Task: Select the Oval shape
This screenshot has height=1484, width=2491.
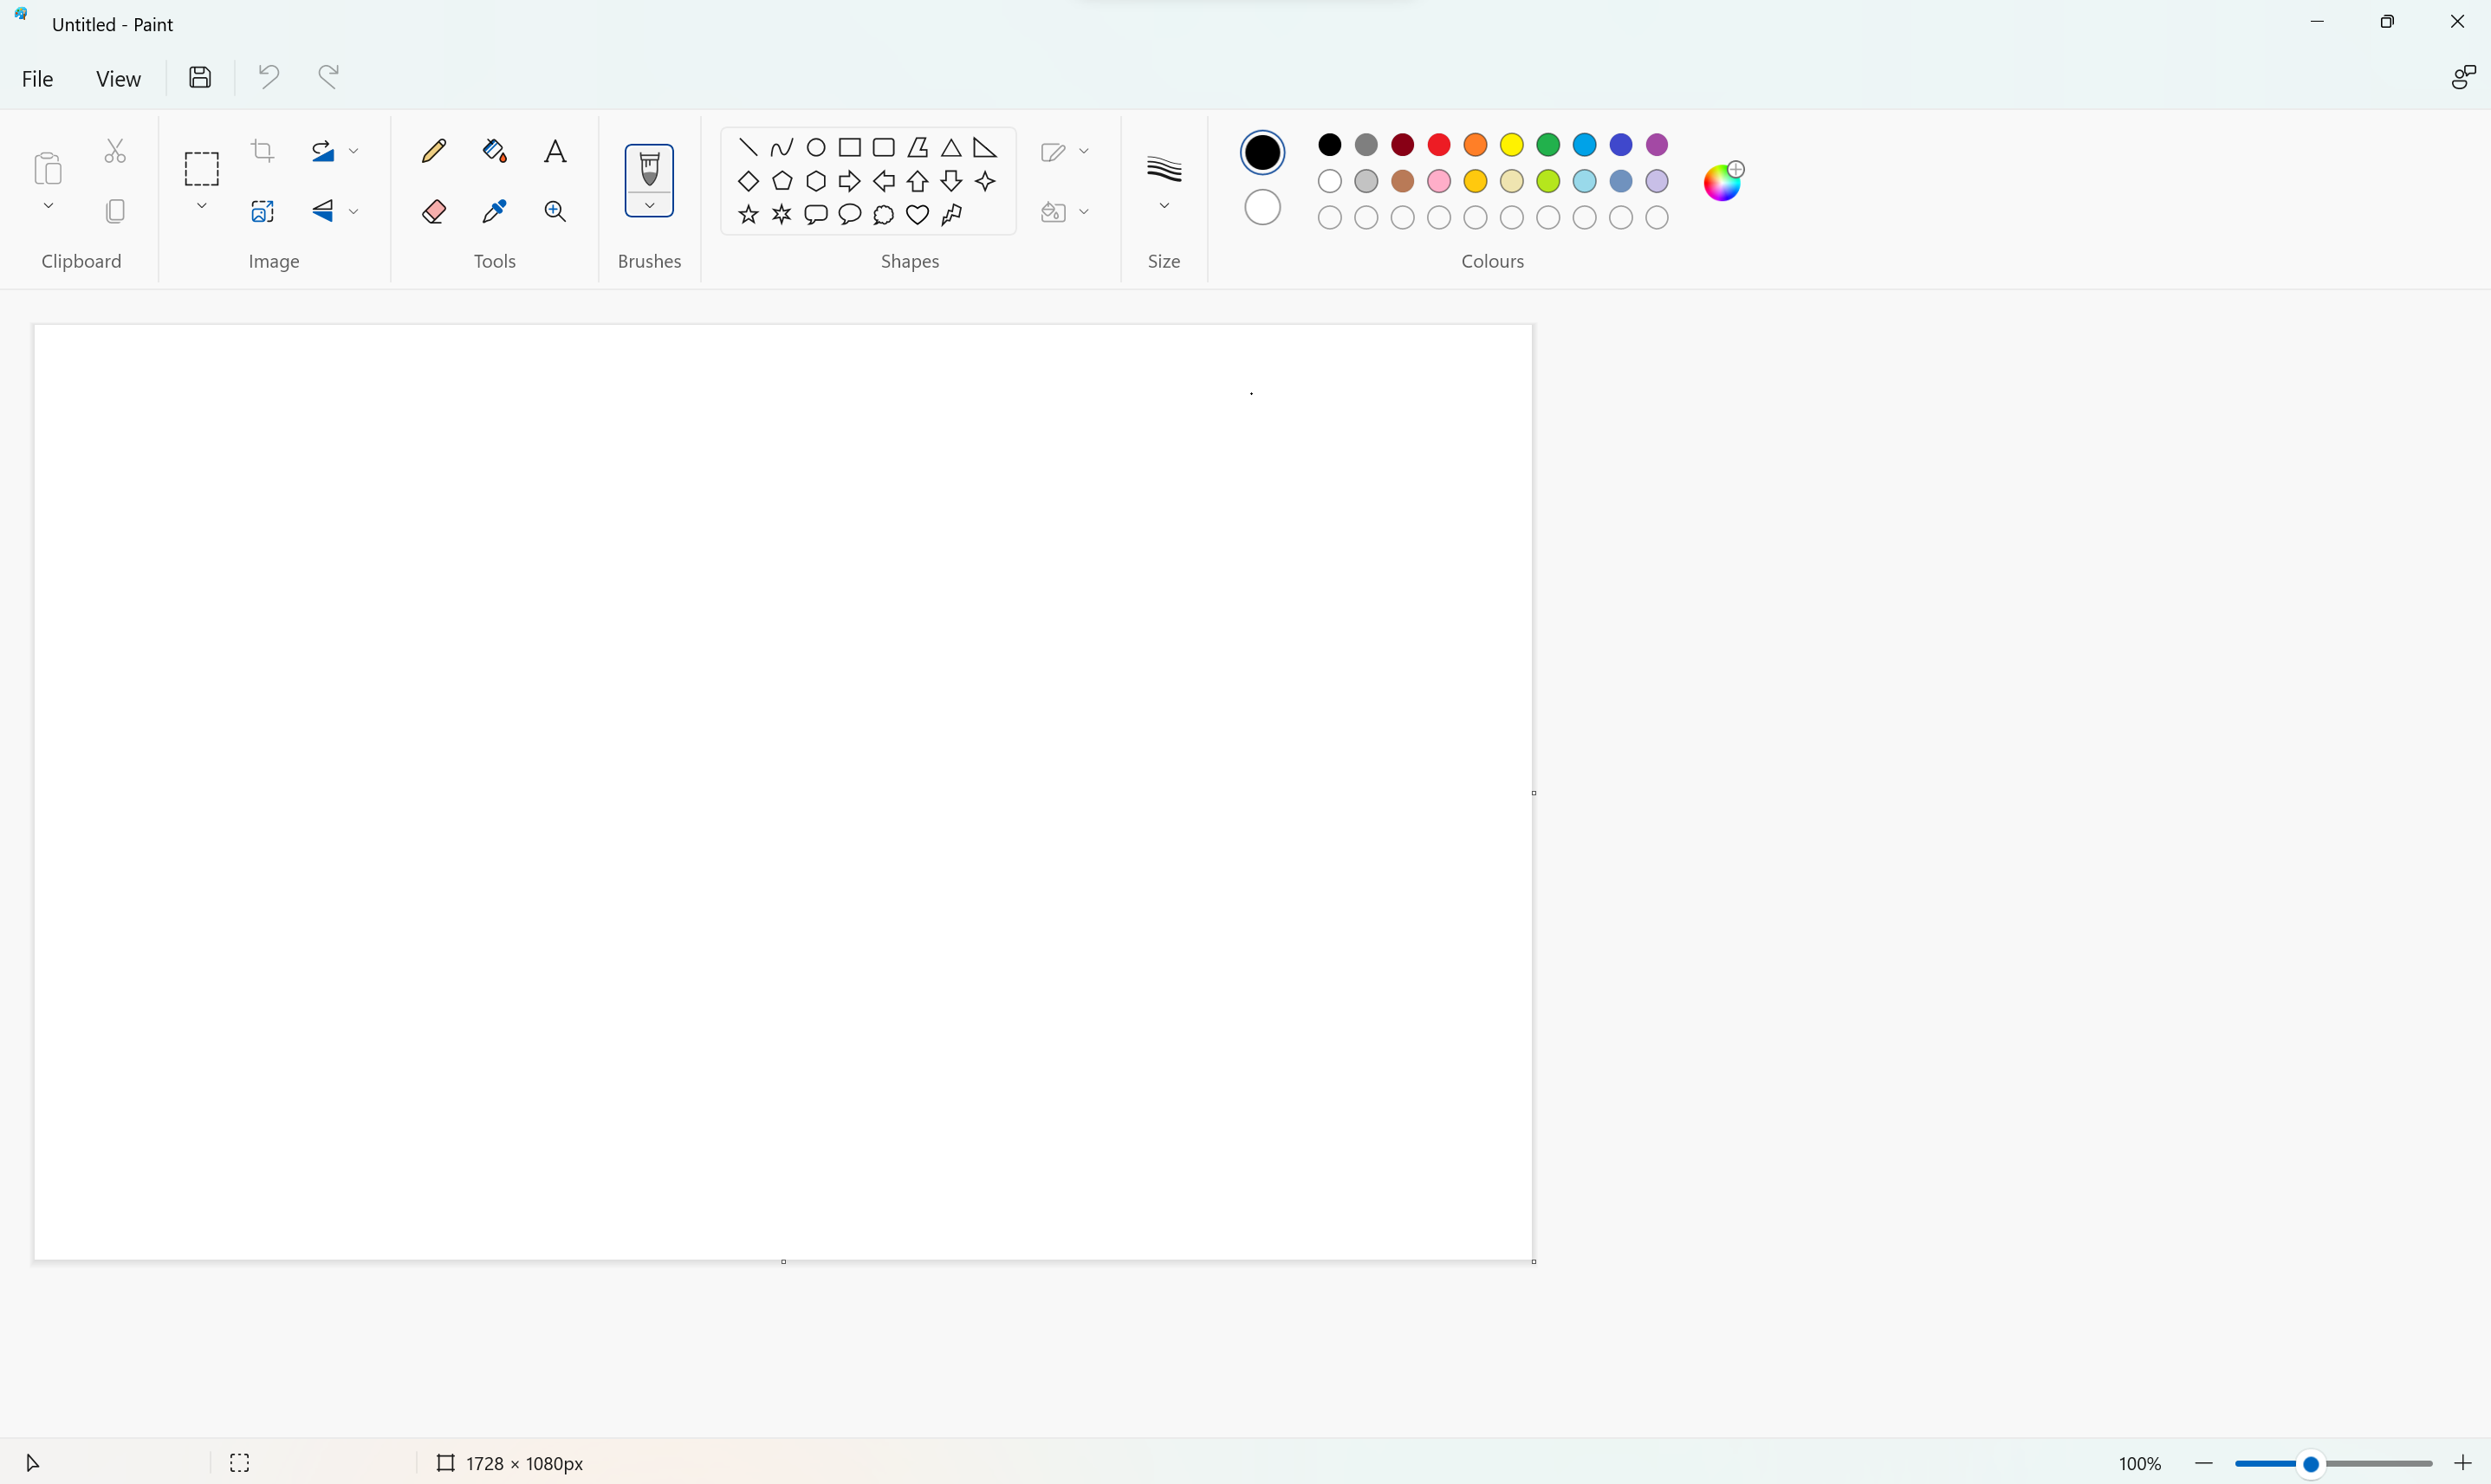Action: 816,148
